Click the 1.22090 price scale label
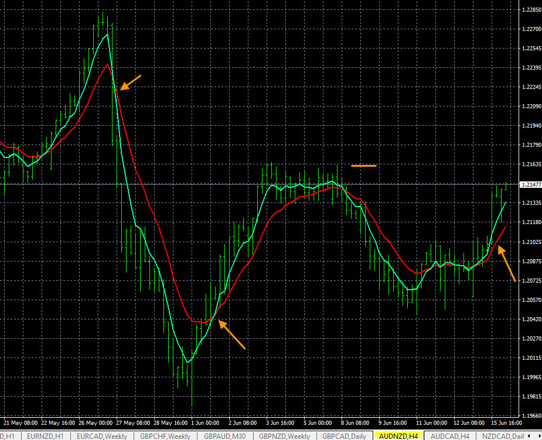The image size is (542, 440). 531,106
